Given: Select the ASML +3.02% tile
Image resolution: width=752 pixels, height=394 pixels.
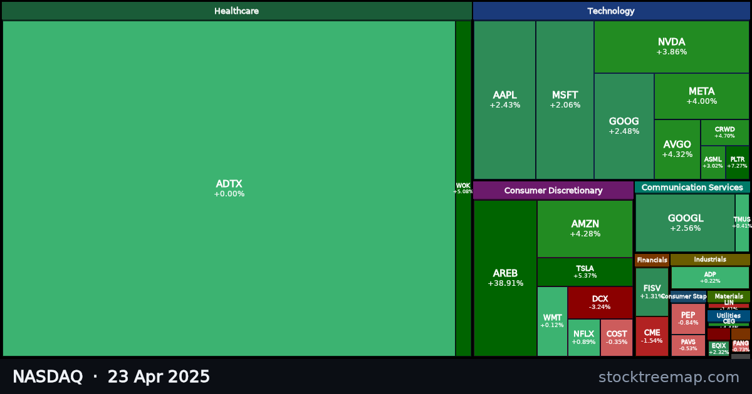Looking at the screenshot, I should click(x=713, y=163).
